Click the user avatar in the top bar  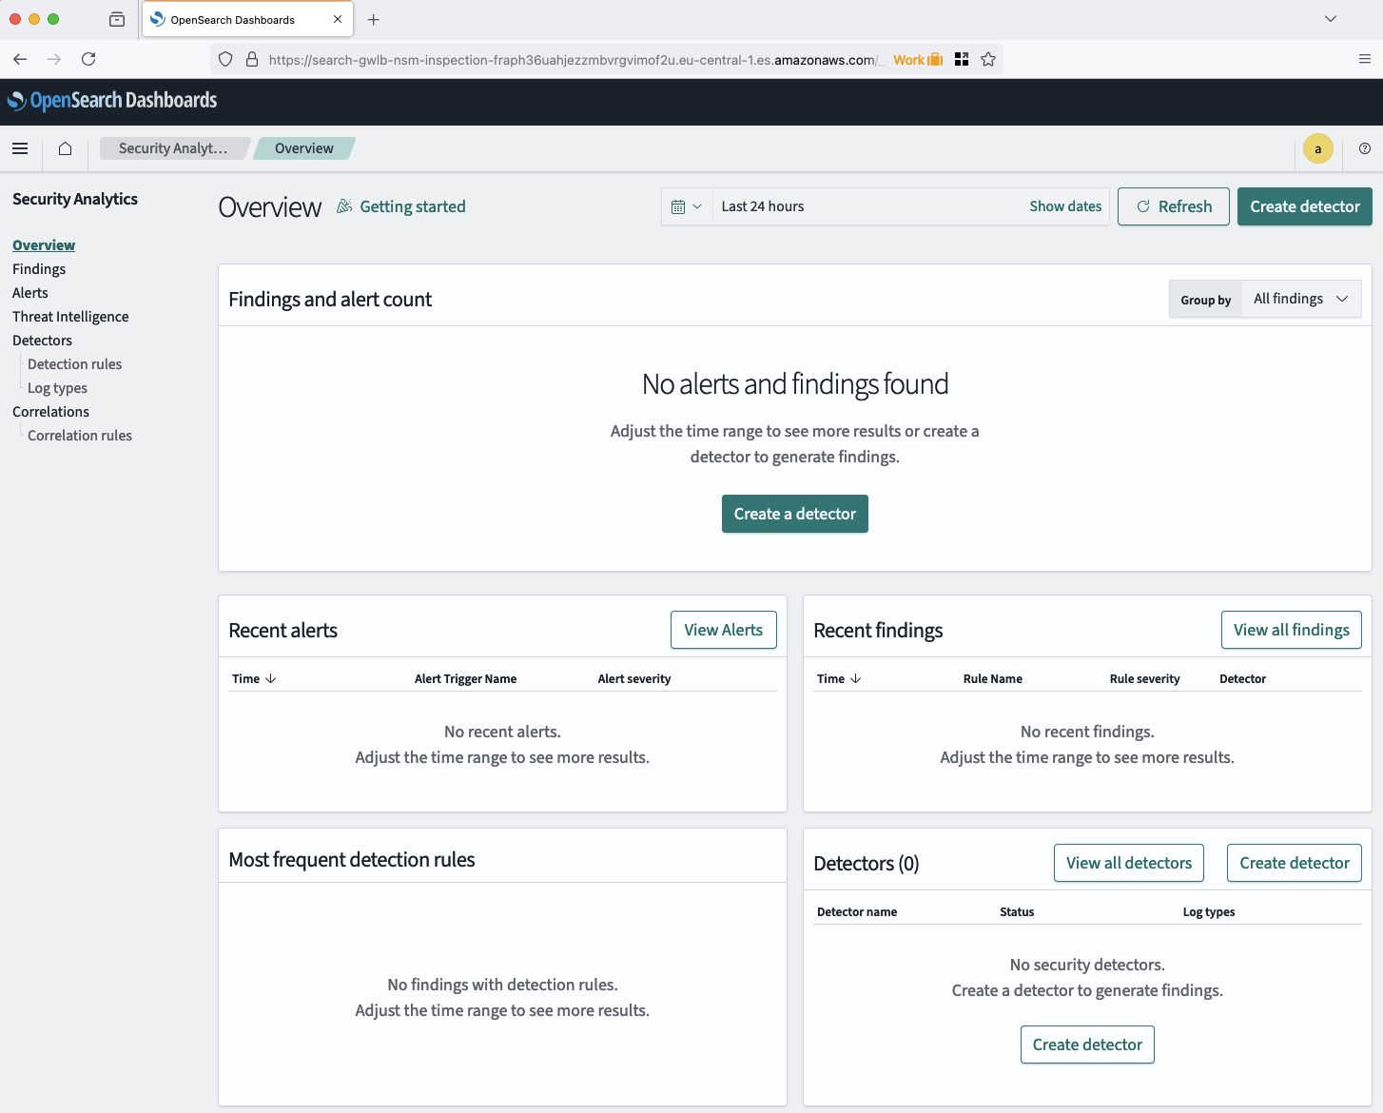point(1317,148)
